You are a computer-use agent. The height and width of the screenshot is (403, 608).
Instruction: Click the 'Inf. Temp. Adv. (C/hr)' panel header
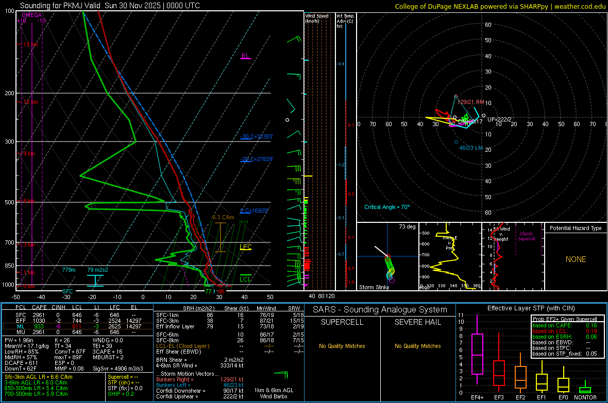pos(345,21)
